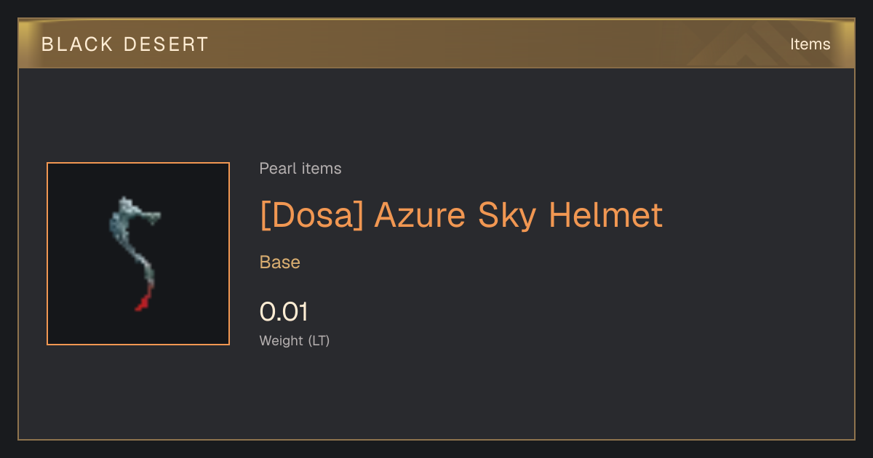The image size is (873, 458).
Task: Select the [Dosa] class tag in title
Action: click(x=311, y=215)
